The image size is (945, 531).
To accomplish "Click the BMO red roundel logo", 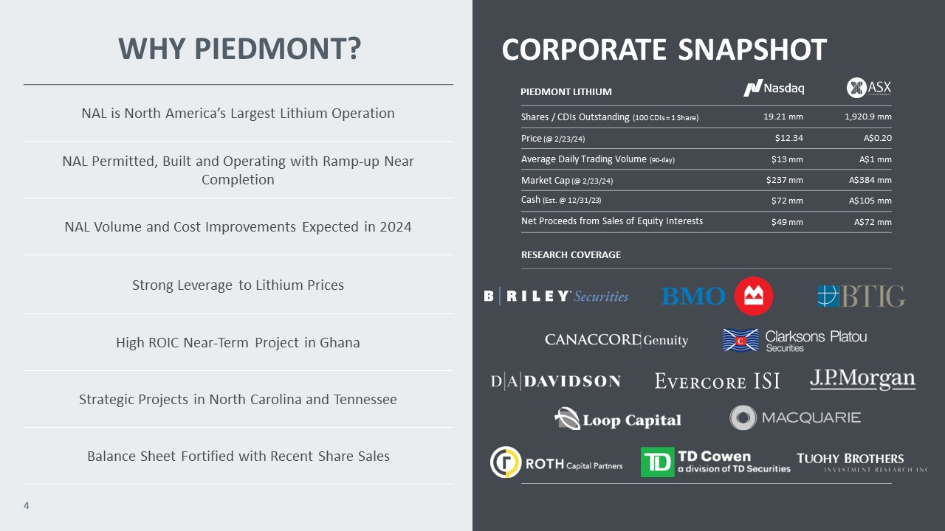I will click(x=754, y=296).
